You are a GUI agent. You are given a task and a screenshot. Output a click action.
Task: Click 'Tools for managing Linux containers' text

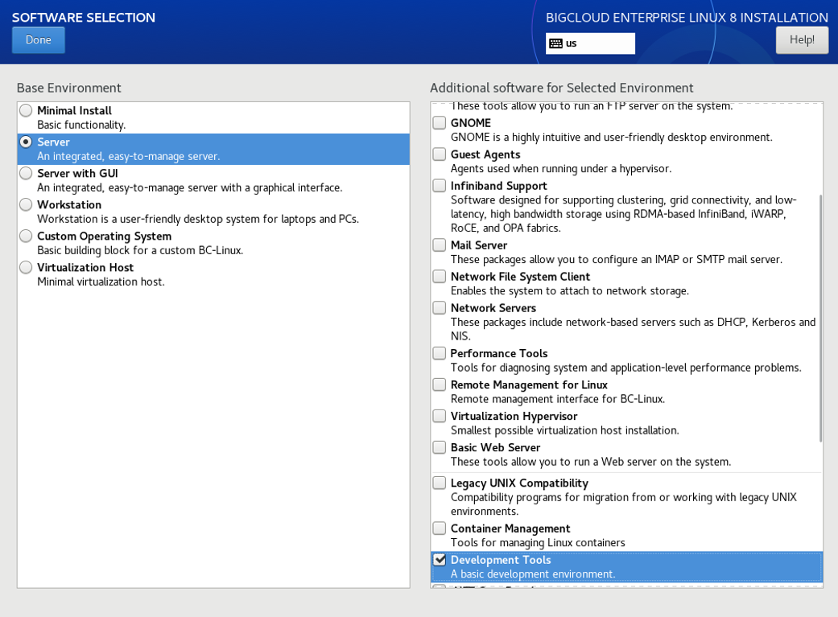click(538, 543)
